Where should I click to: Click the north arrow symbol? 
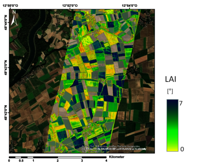(14, 18)
